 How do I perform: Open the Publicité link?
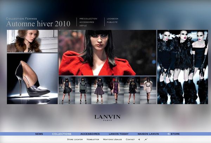pyautogui.click(x=112, y=22)
